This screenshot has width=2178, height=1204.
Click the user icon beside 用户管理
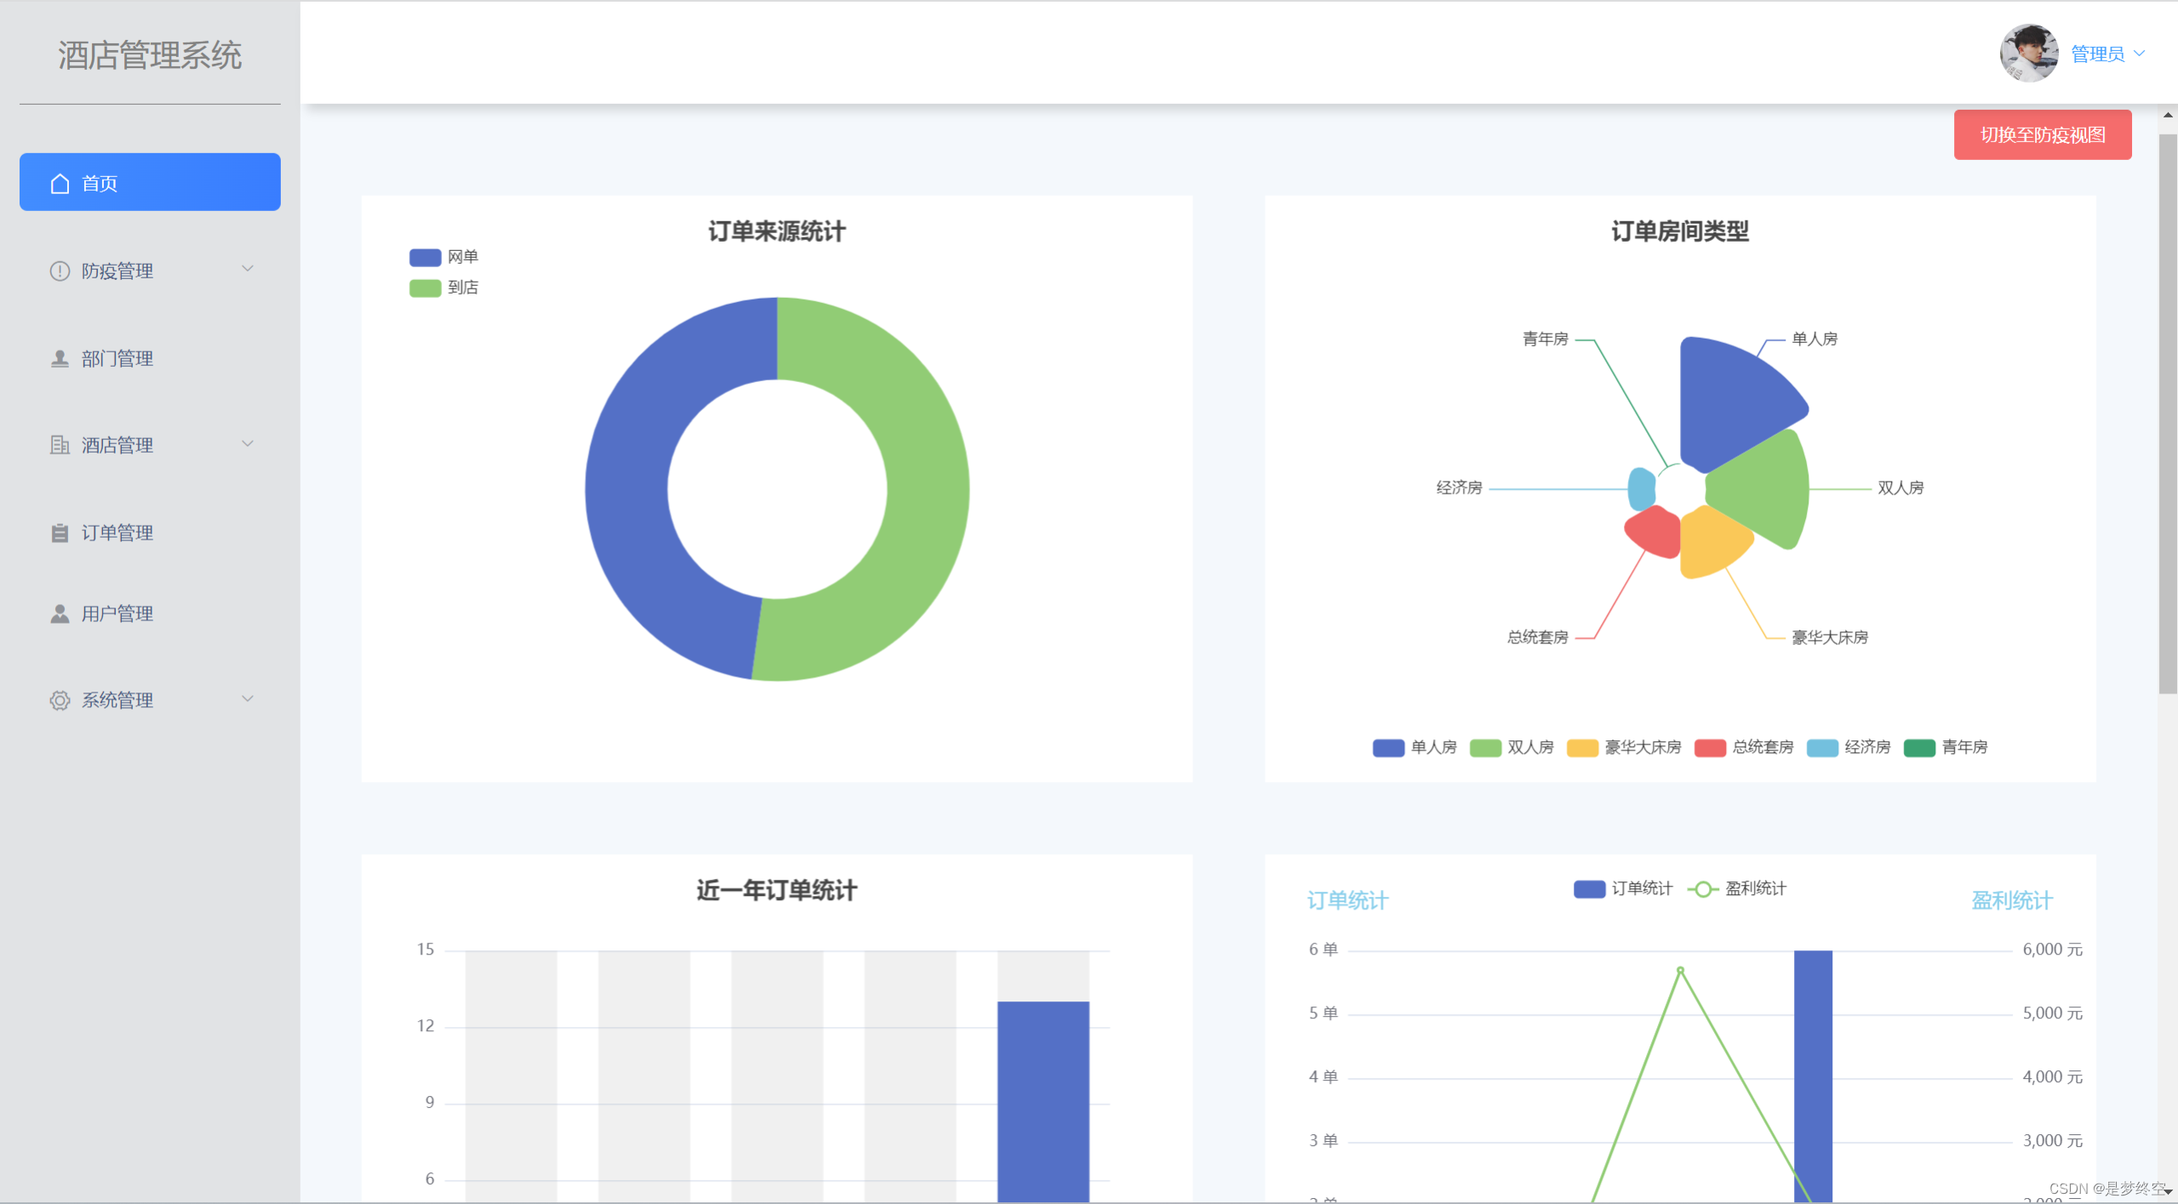point(60,613)
